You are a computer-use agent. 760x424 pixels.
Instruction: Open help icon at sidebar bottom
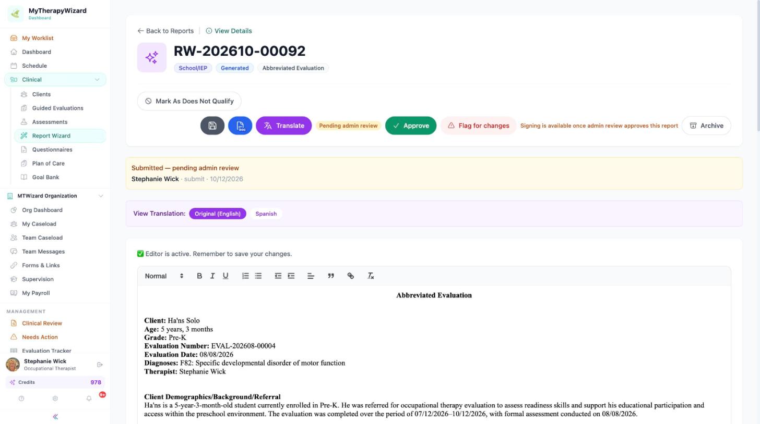(21, 398)
